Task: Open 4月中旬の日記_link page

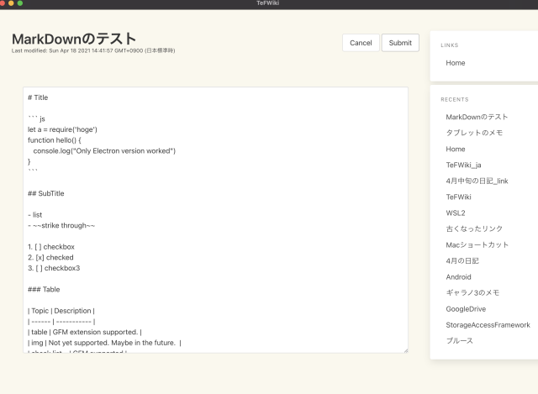Action: point(477,181)
